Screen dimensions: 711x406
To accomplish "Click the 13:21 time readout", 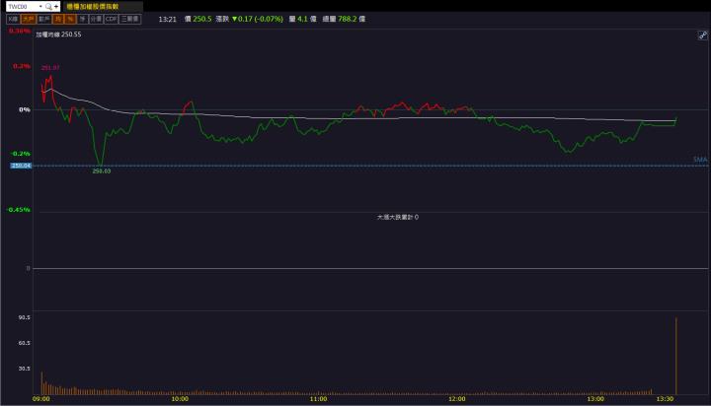I will 167,19.
